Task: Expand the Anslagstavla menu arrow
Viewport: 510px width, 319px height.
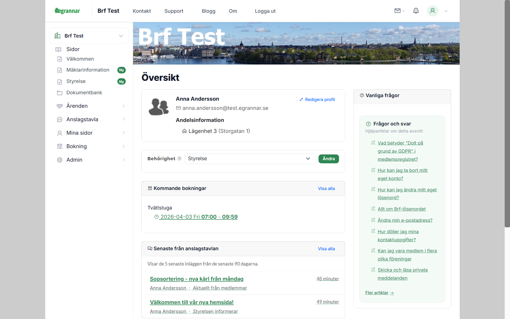Action: pyautogui.click(x=124, y=119)
